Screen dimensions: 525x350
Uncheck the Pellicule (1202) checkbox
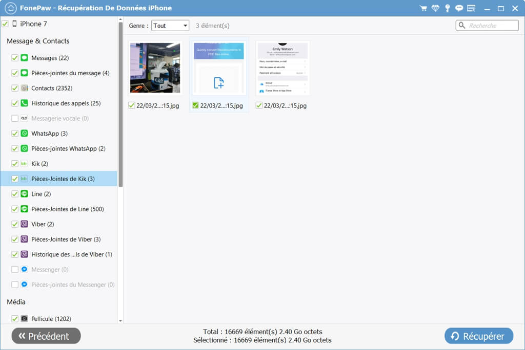point(15,319)
